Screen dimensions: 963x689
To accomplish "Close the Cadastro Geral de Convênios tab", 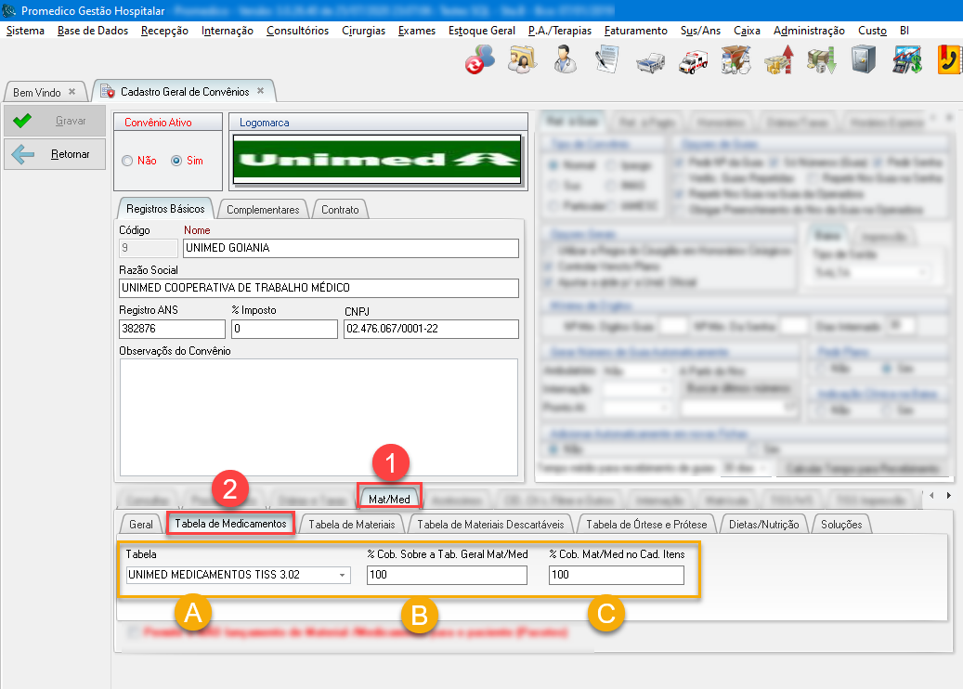I will [260, 91].
